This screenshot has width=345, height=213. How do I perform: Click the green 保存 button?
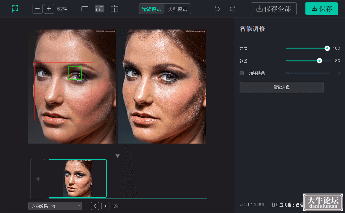[322, 9]
